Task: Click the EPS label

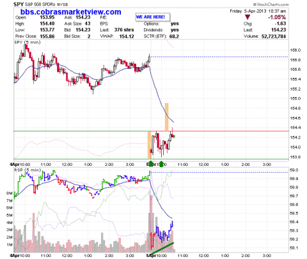Action: tap(104, 24)
